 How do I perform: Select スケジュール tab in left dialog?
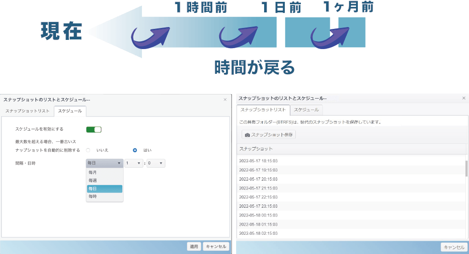70,111
